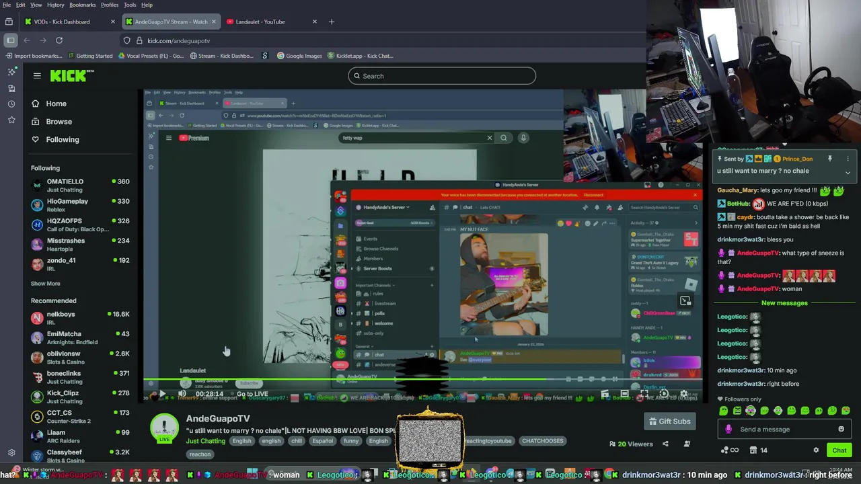Toggle play/pause on the stream player
Screen dimensions: 861x484
click(162, 394)
